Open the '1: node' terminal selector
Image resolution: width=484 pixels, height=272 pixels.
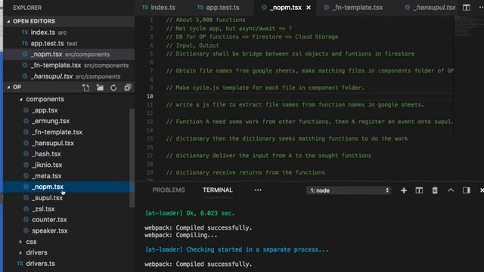pyautogui.click(x=349, y=190)
